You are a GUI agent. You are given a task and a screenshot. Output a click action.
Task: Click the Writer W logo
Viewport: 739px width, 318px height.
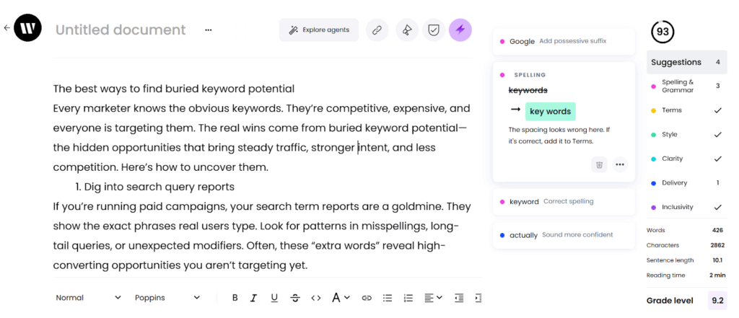28,28
